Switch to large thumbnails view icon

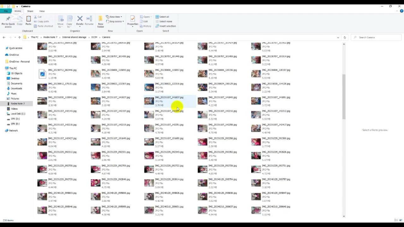click(401, 220)
